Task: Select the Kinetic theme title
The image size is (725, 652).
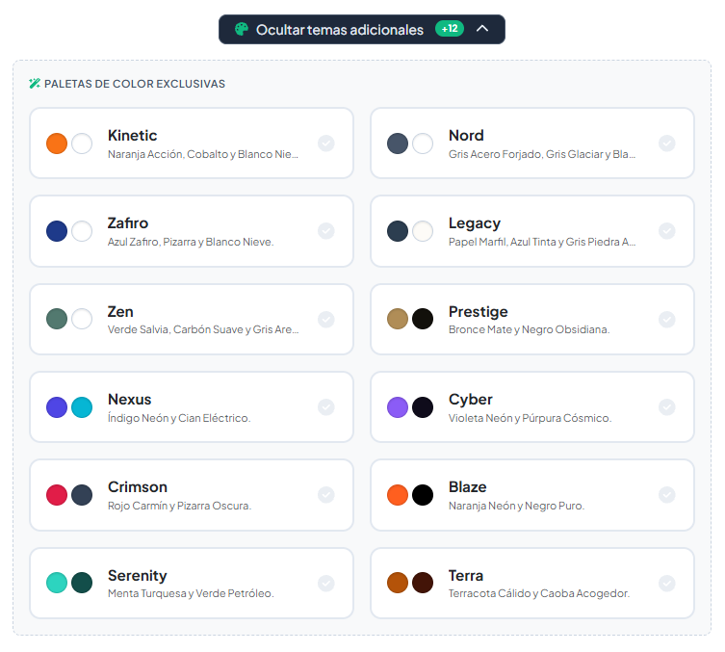Action: [x=132, y=136]
